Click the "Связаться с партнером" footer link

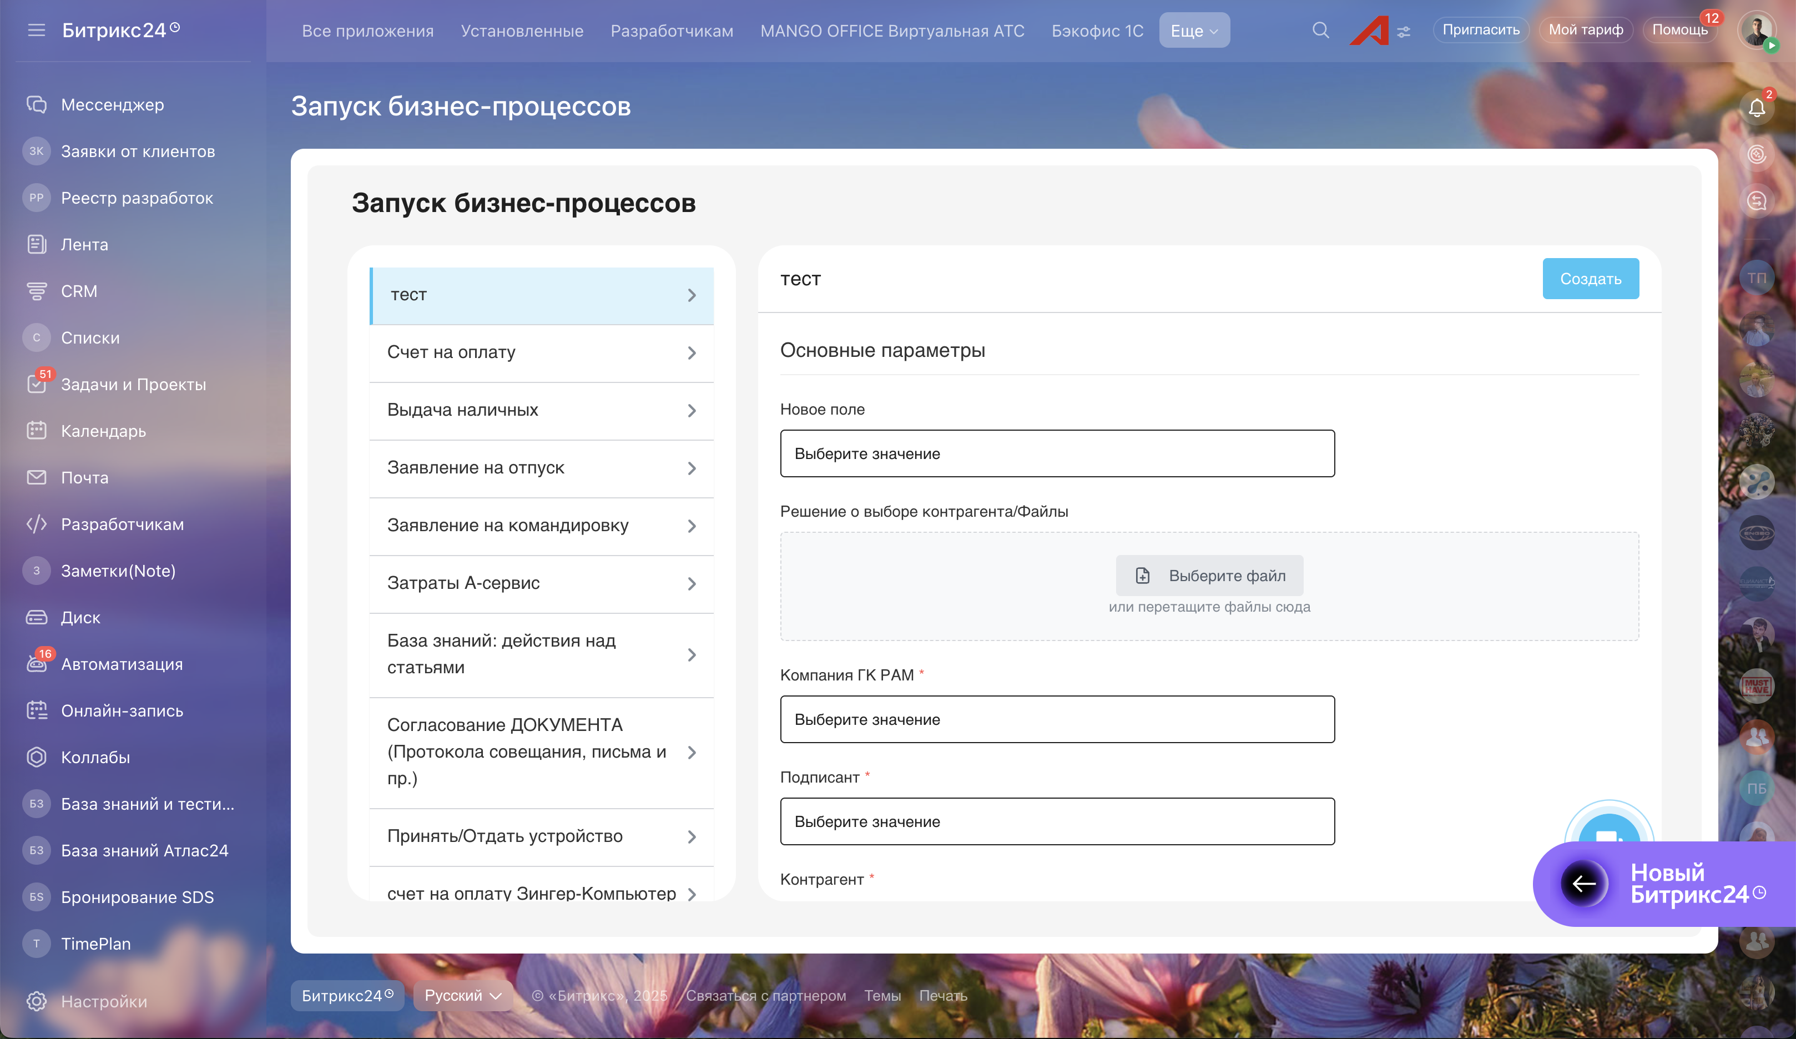[x=765, y=996]
